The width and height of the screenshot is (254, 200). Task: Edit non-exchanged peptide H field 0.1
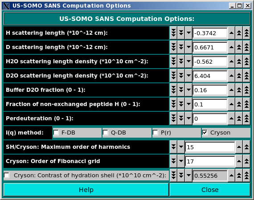pos(210,104)
